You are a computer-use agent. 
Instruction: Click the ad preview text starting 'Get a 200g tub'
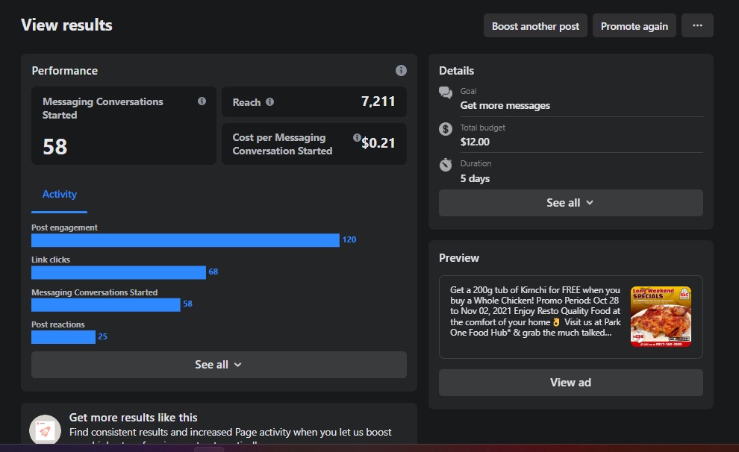click(x=535, y=311)
